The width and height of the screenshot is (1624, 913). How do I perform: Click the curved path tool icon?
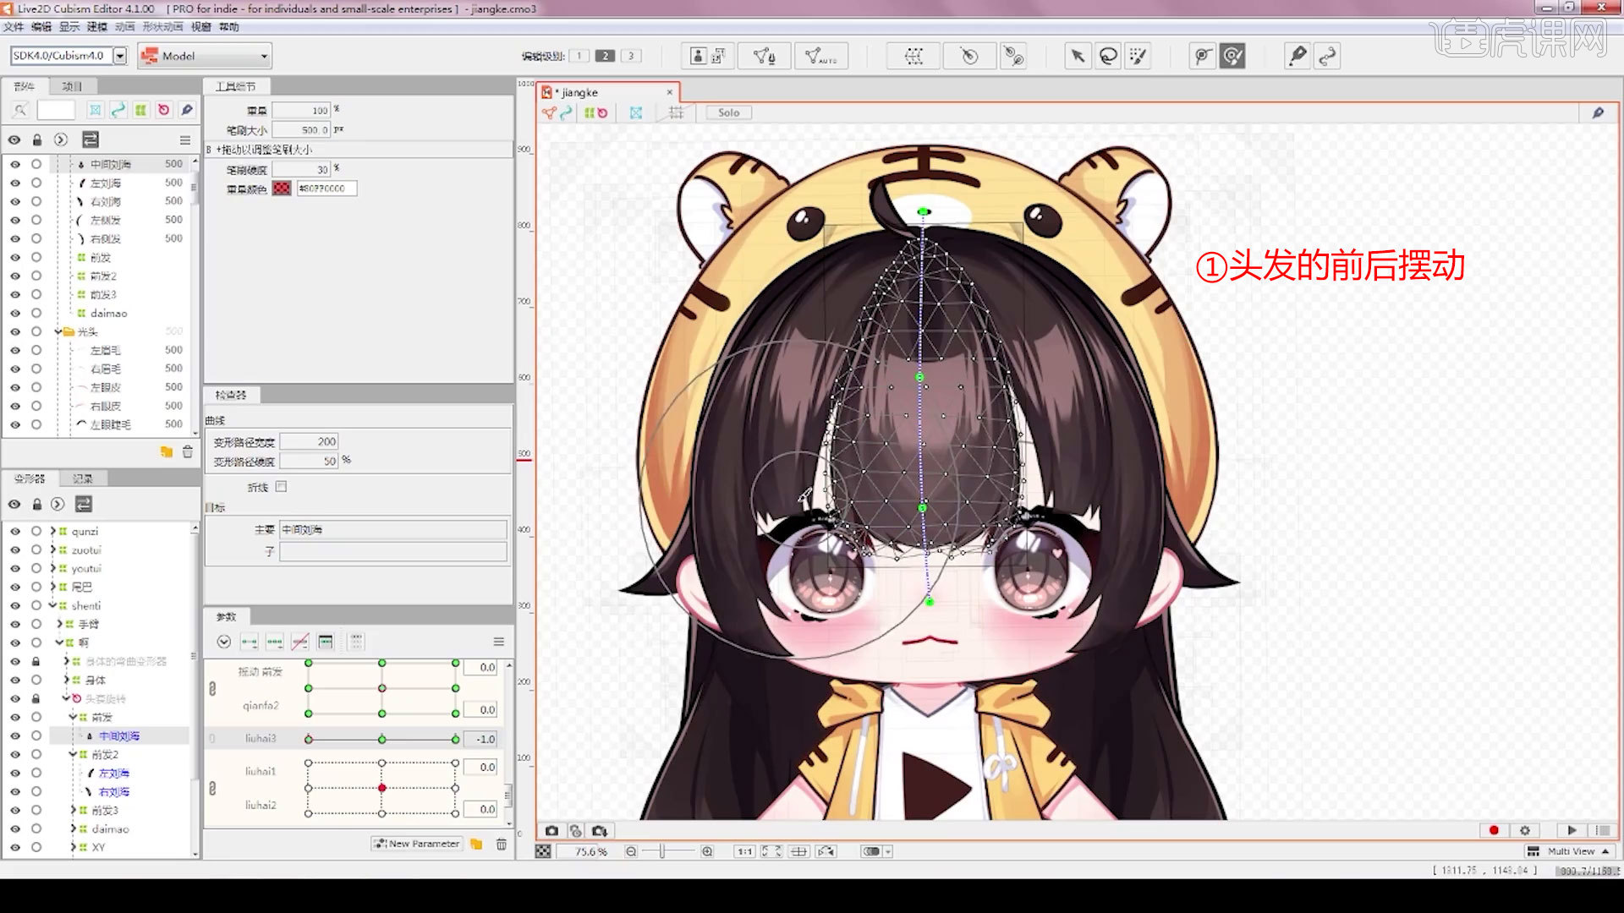(1327, 57)
